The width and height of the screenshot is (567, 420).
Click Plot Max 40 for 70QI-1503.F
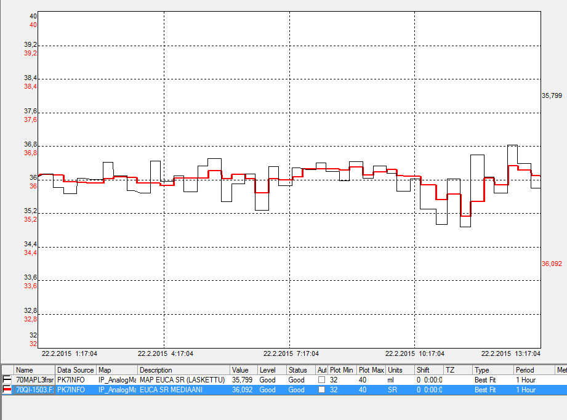tap(363, 390)
